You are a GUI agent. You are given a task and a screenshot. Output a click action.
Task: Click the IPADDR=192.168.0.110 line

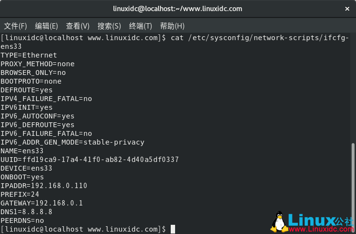pos(44,186)
